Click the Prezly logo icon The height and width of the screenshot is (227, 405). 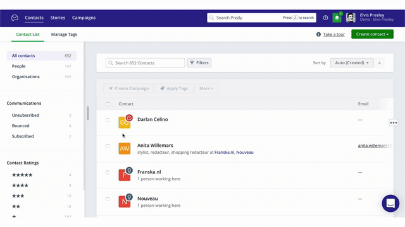click(15, 18)
